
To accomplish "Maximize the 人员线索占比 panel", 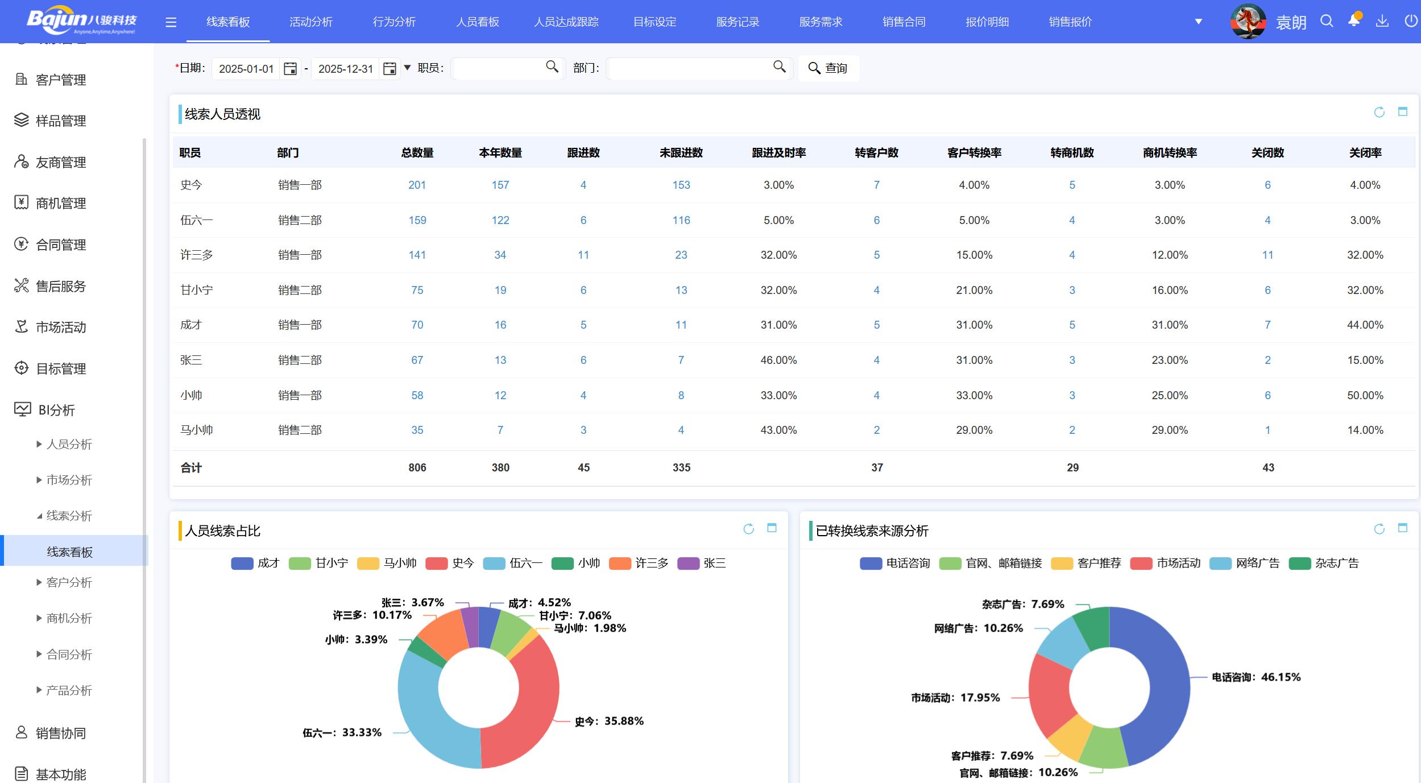I will [772, 528].
